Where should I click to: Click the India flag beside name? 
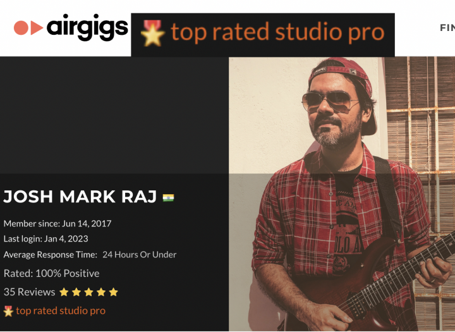pos(168,197)
